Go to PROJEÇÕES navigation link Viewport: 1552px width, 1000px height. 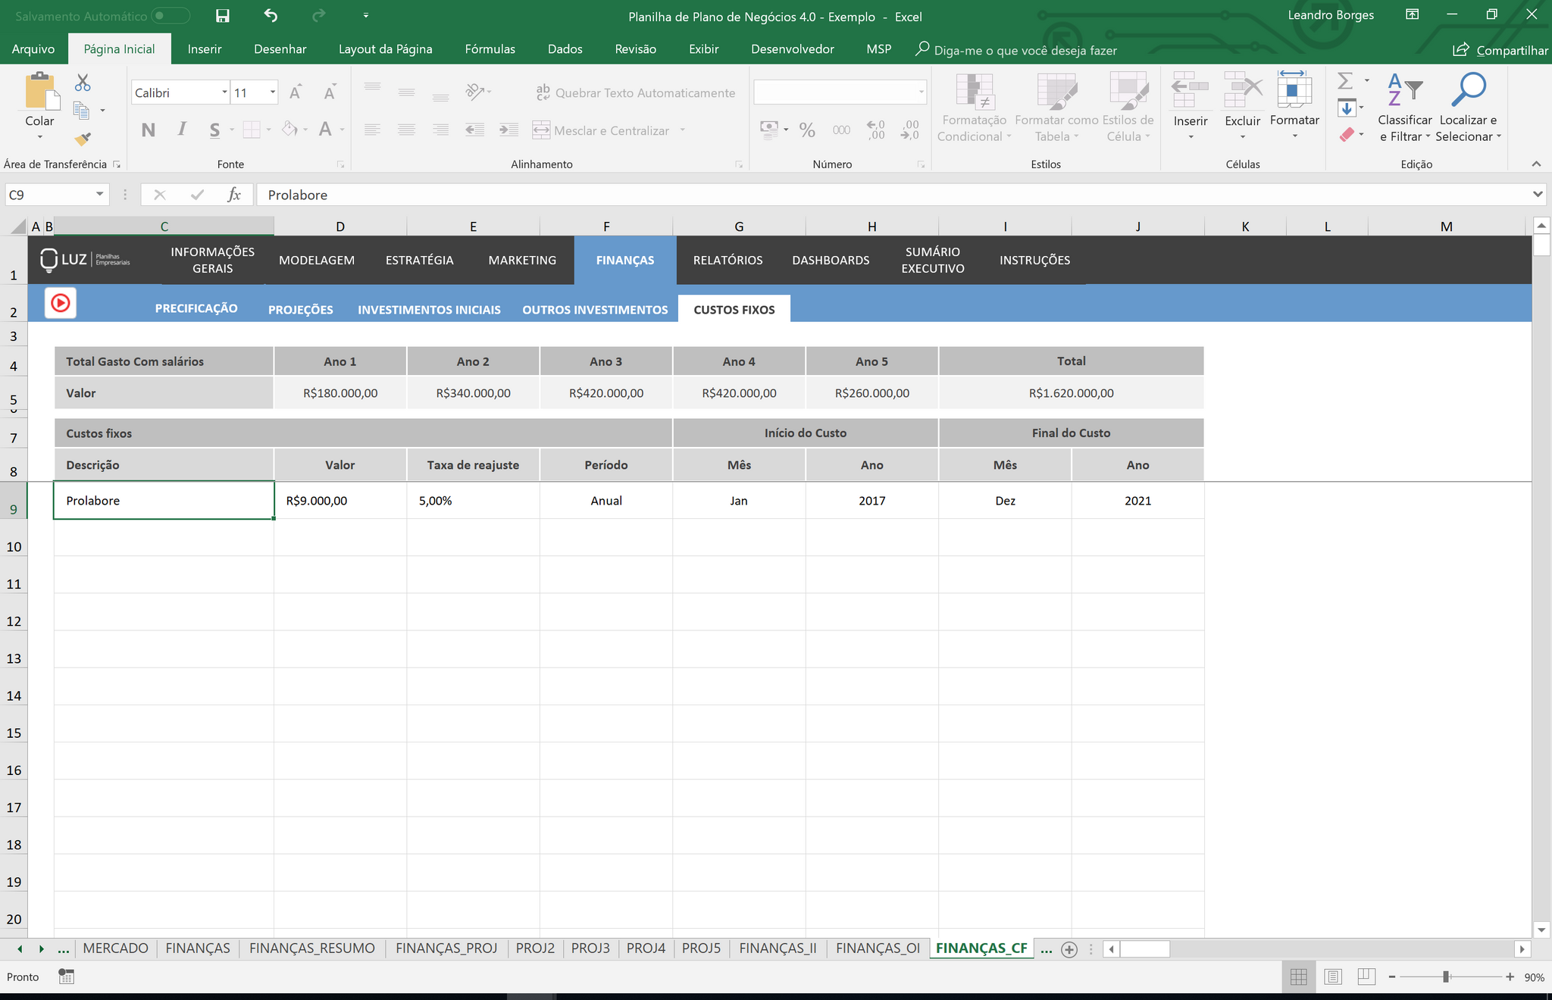(300, 310)
